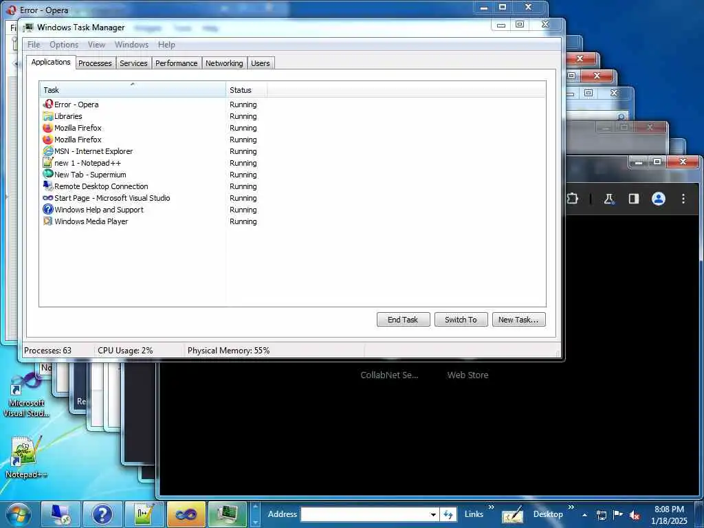
Task: Switch to the Performance tab
Action: tap(177, 63)
